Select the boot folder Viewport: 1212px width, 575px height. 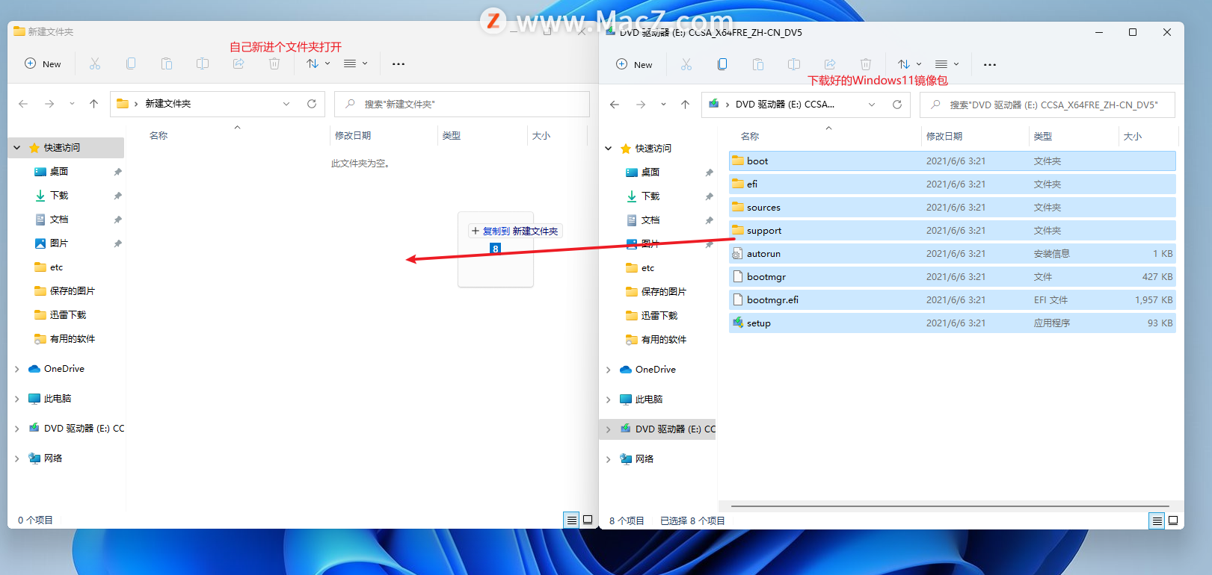[x=952, y=161]
